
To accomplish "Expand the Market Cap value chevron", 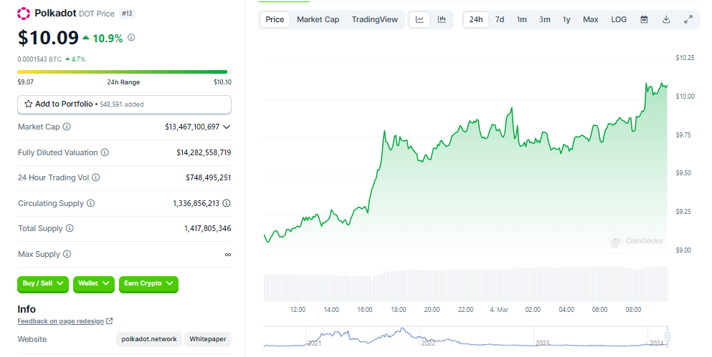I will (x=227, y=127).
